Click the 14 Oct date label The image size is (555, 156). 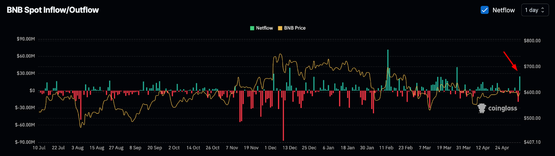[x=193, y=148]
